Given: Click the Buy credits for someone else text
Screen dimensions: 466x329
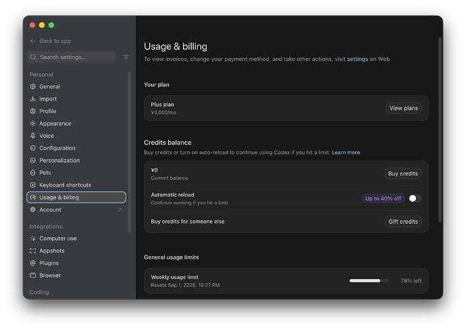Looking at the screenshot, I should pos(188,222).
